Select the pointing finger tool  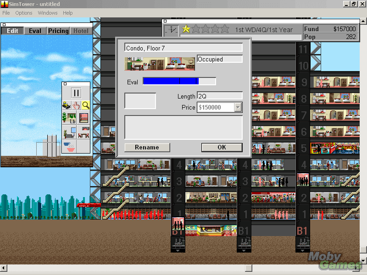76,105
